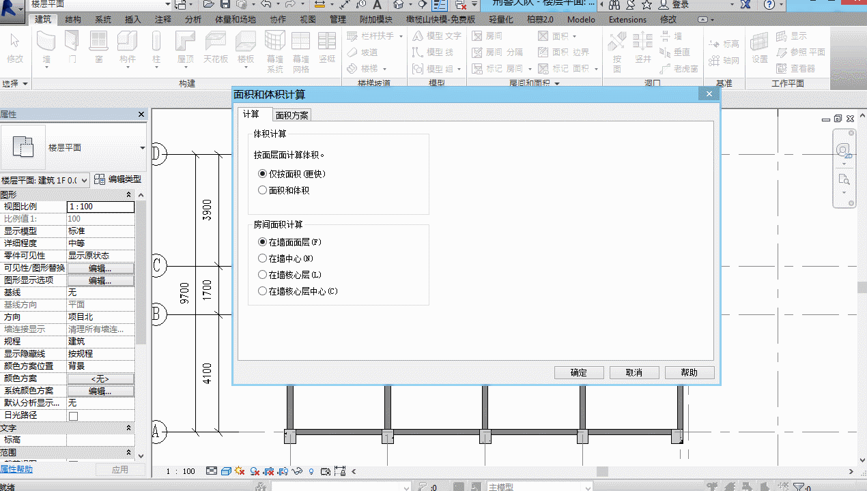Click the 确定 button in dialog
The image size is (867, 491).
(579, 372)
